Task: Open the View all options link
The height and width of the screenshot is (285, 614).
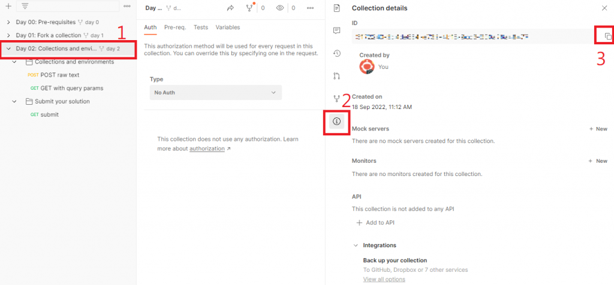Action: pos(384,279)
